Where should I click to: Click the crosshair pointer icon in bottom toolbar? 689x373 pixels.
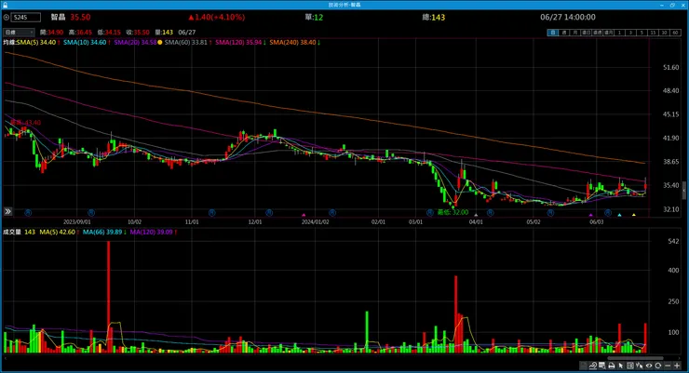coord(640,366)
